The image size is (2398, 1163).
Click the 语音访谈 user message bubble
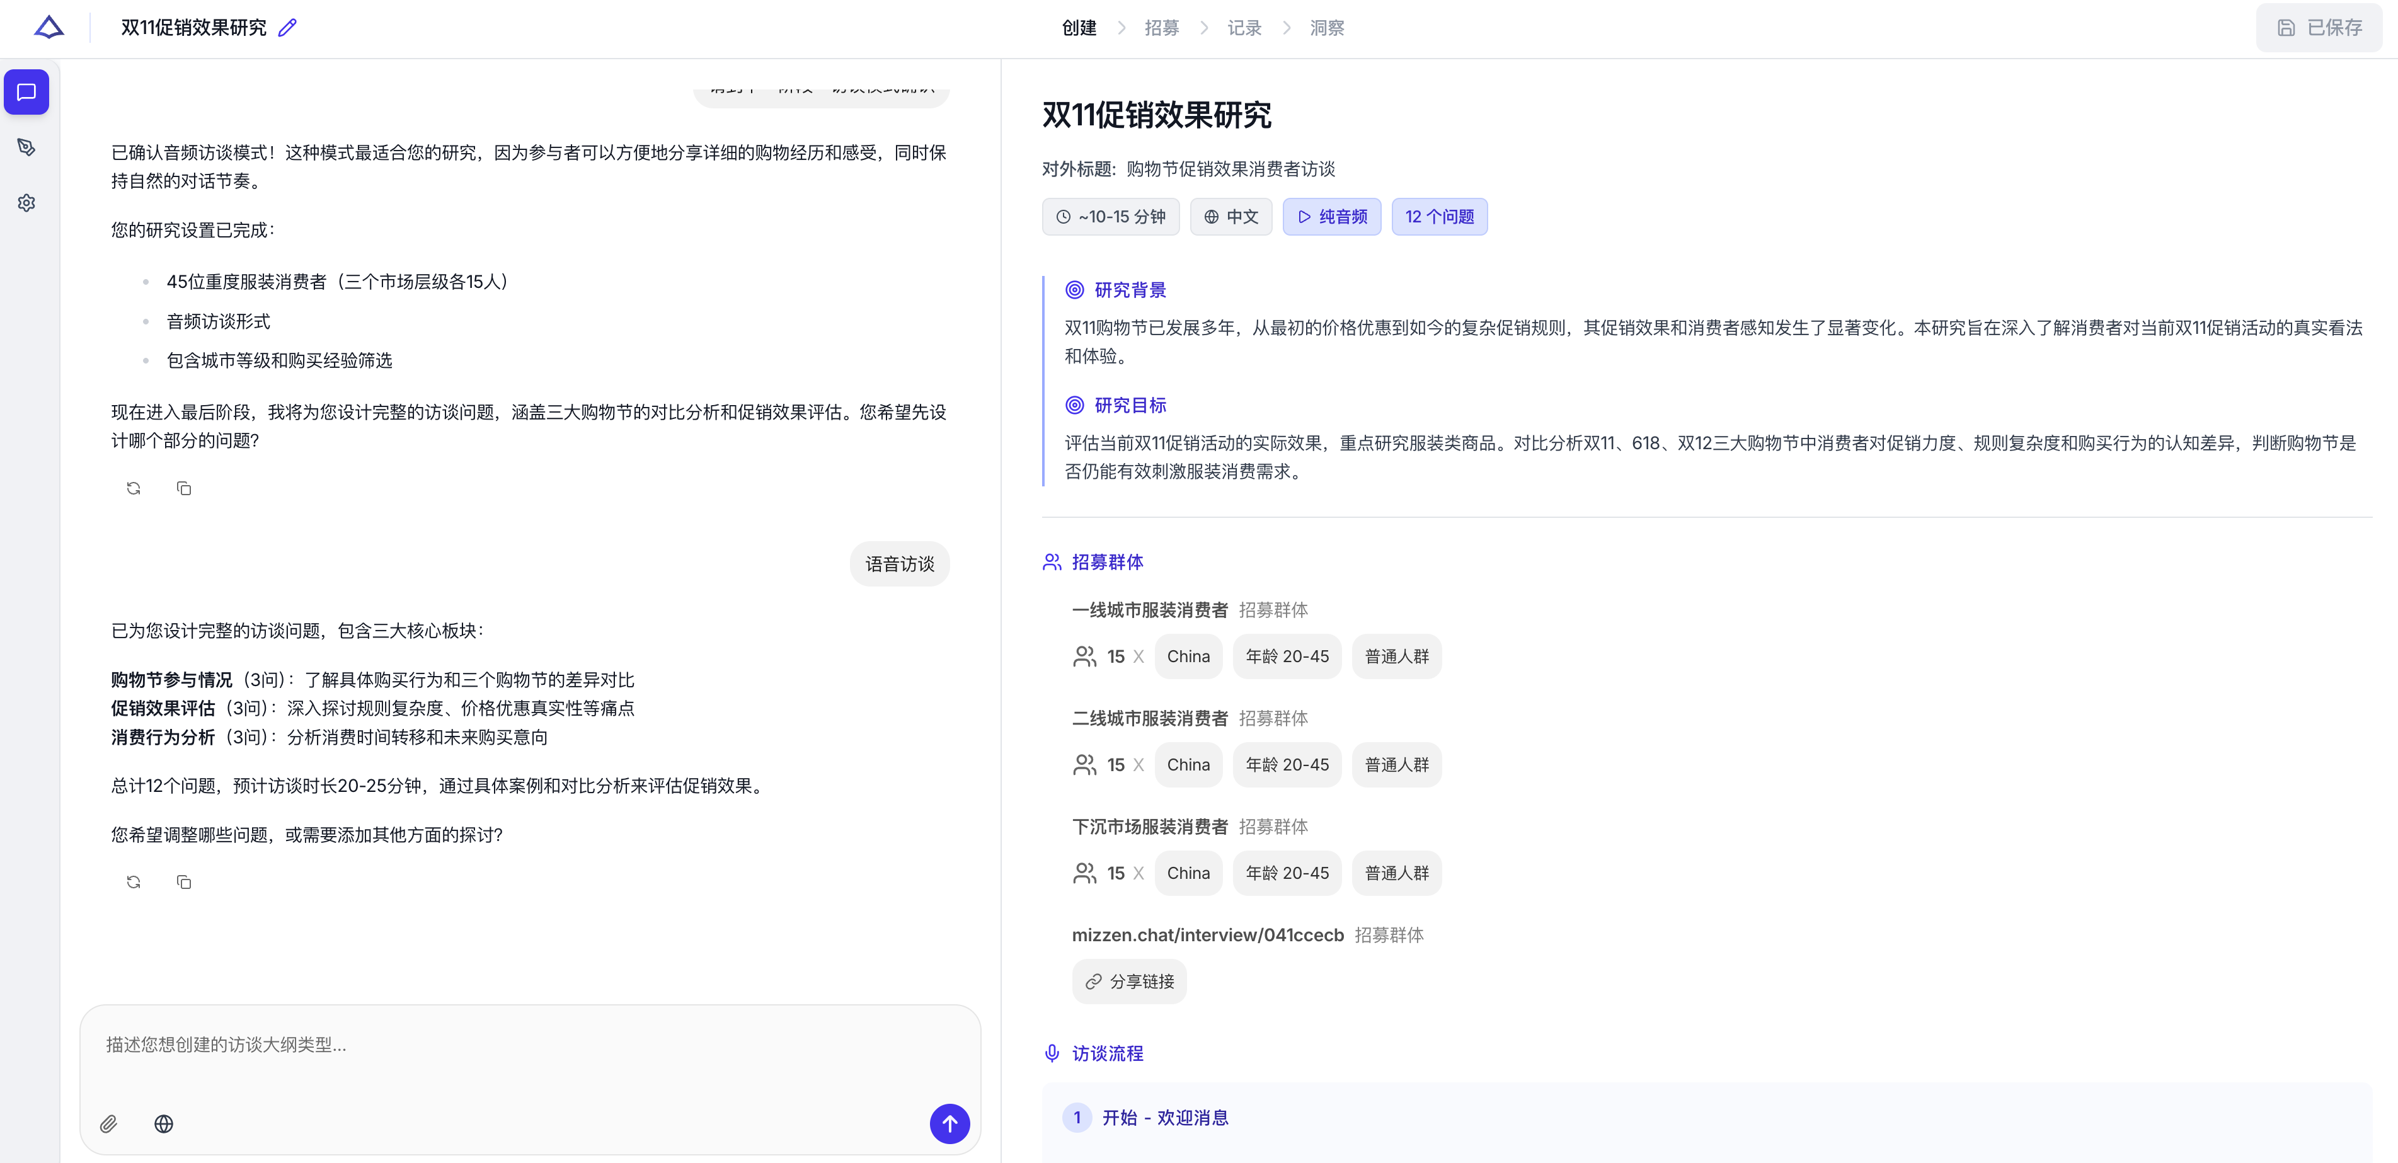point(899,564)
